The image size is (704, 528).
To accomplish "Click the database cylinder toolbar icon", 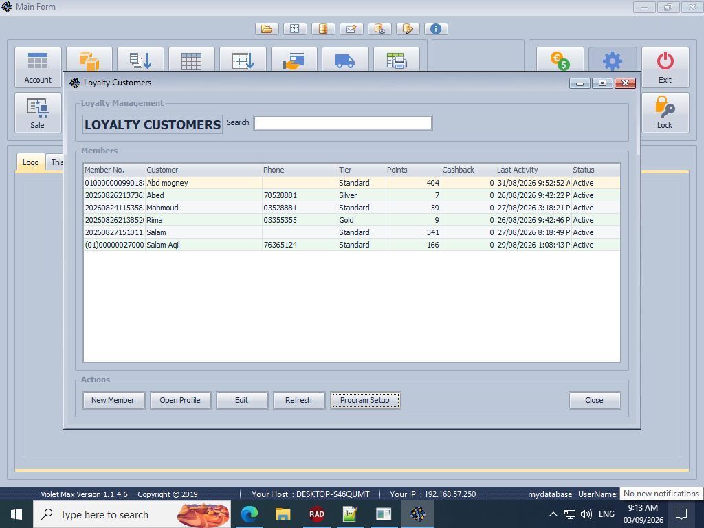I will (x=323, y=29).
